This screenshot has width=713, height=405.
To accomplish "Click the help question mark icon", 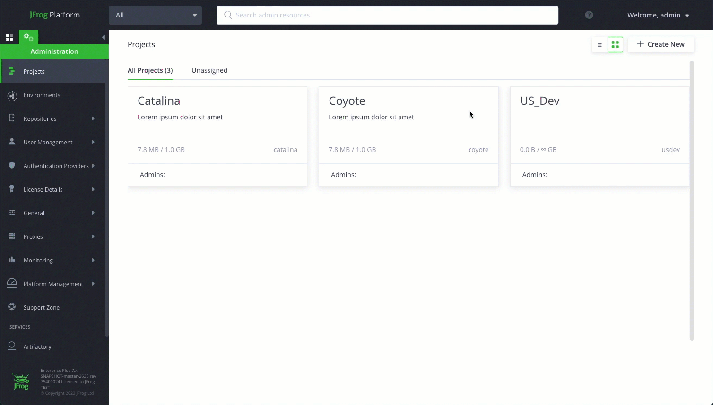I will 589,15.
